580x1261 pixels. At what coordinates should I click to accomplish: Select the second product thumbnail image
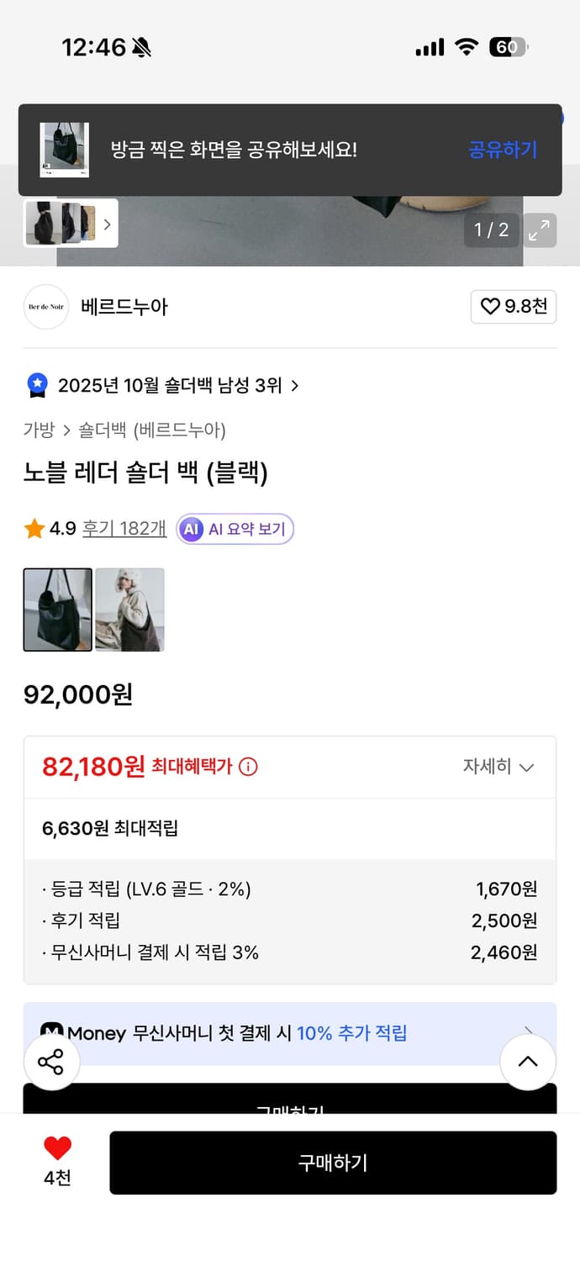coord(129,609)
